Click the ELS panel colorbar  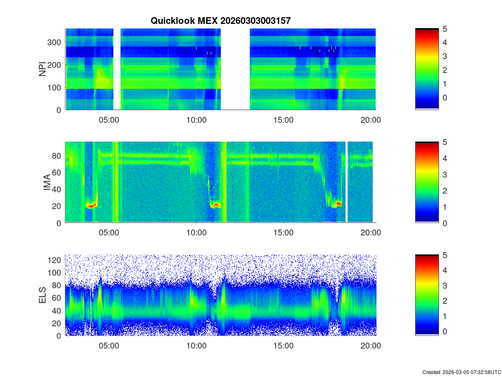[427, 295]
